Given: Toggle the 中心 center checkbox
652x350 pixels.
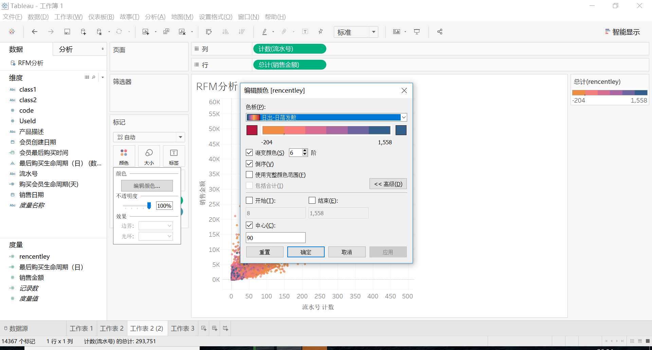Looking at the screenshot, I should 249,225.
